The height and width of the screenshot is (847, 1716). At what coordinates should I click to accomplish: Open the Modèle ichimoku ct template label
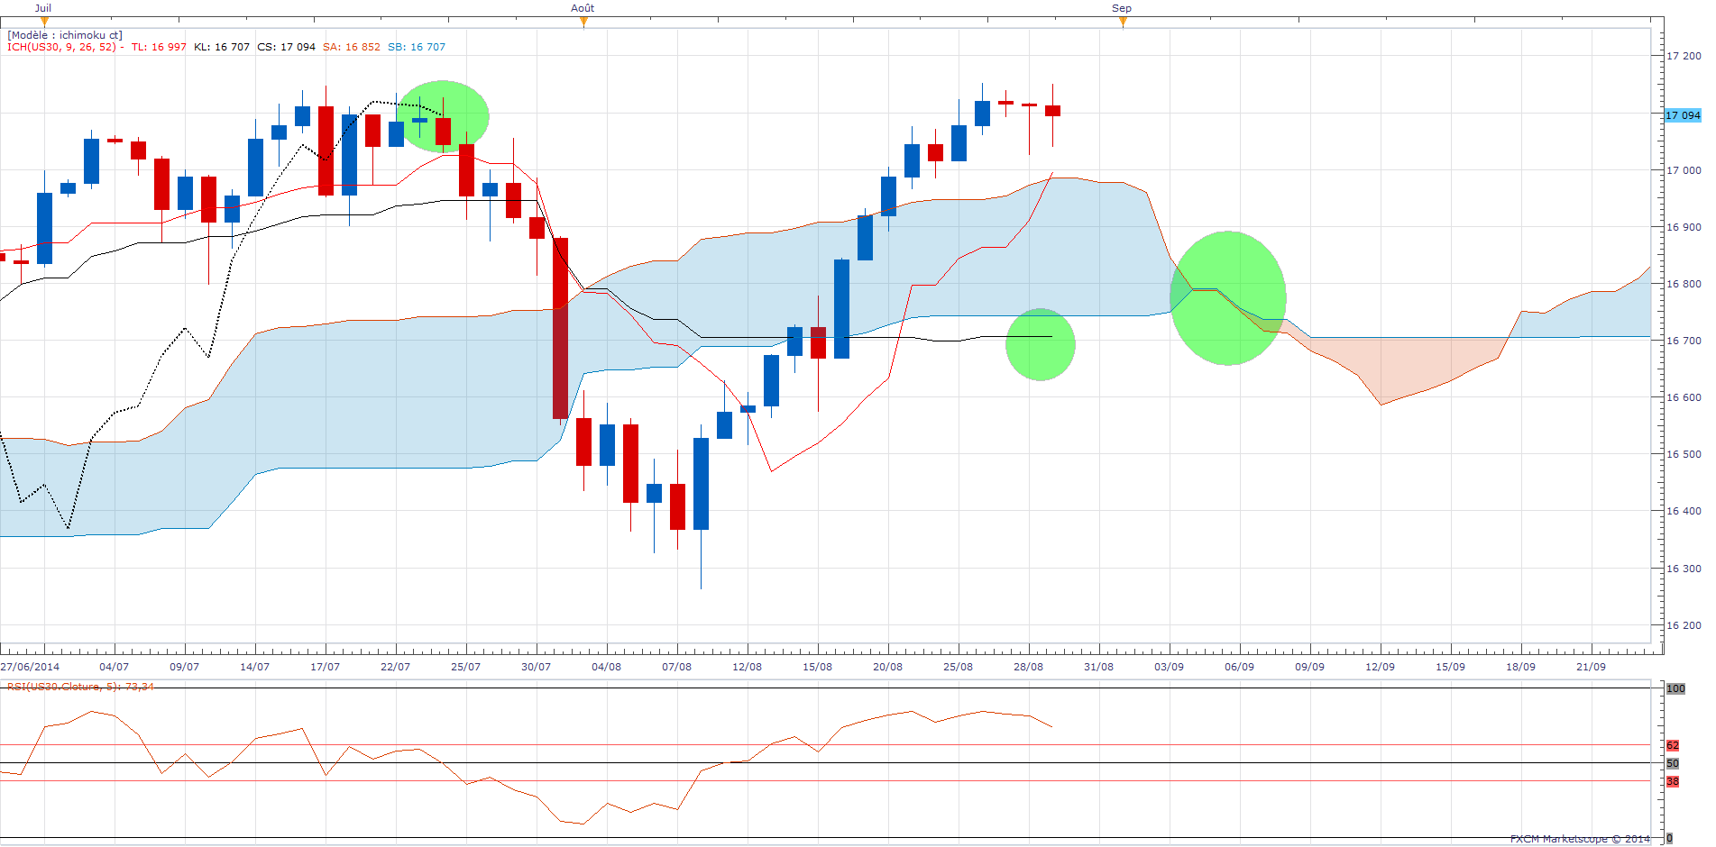tap(65, 35)
